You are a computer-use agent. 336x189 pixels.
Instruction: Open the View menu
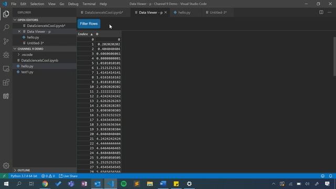tap(51, 4)
